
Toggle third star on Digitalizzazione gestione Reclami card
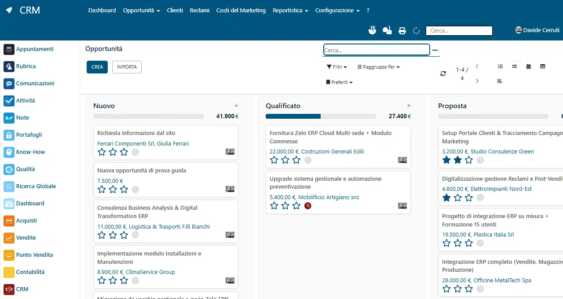(x=469, y=197)
